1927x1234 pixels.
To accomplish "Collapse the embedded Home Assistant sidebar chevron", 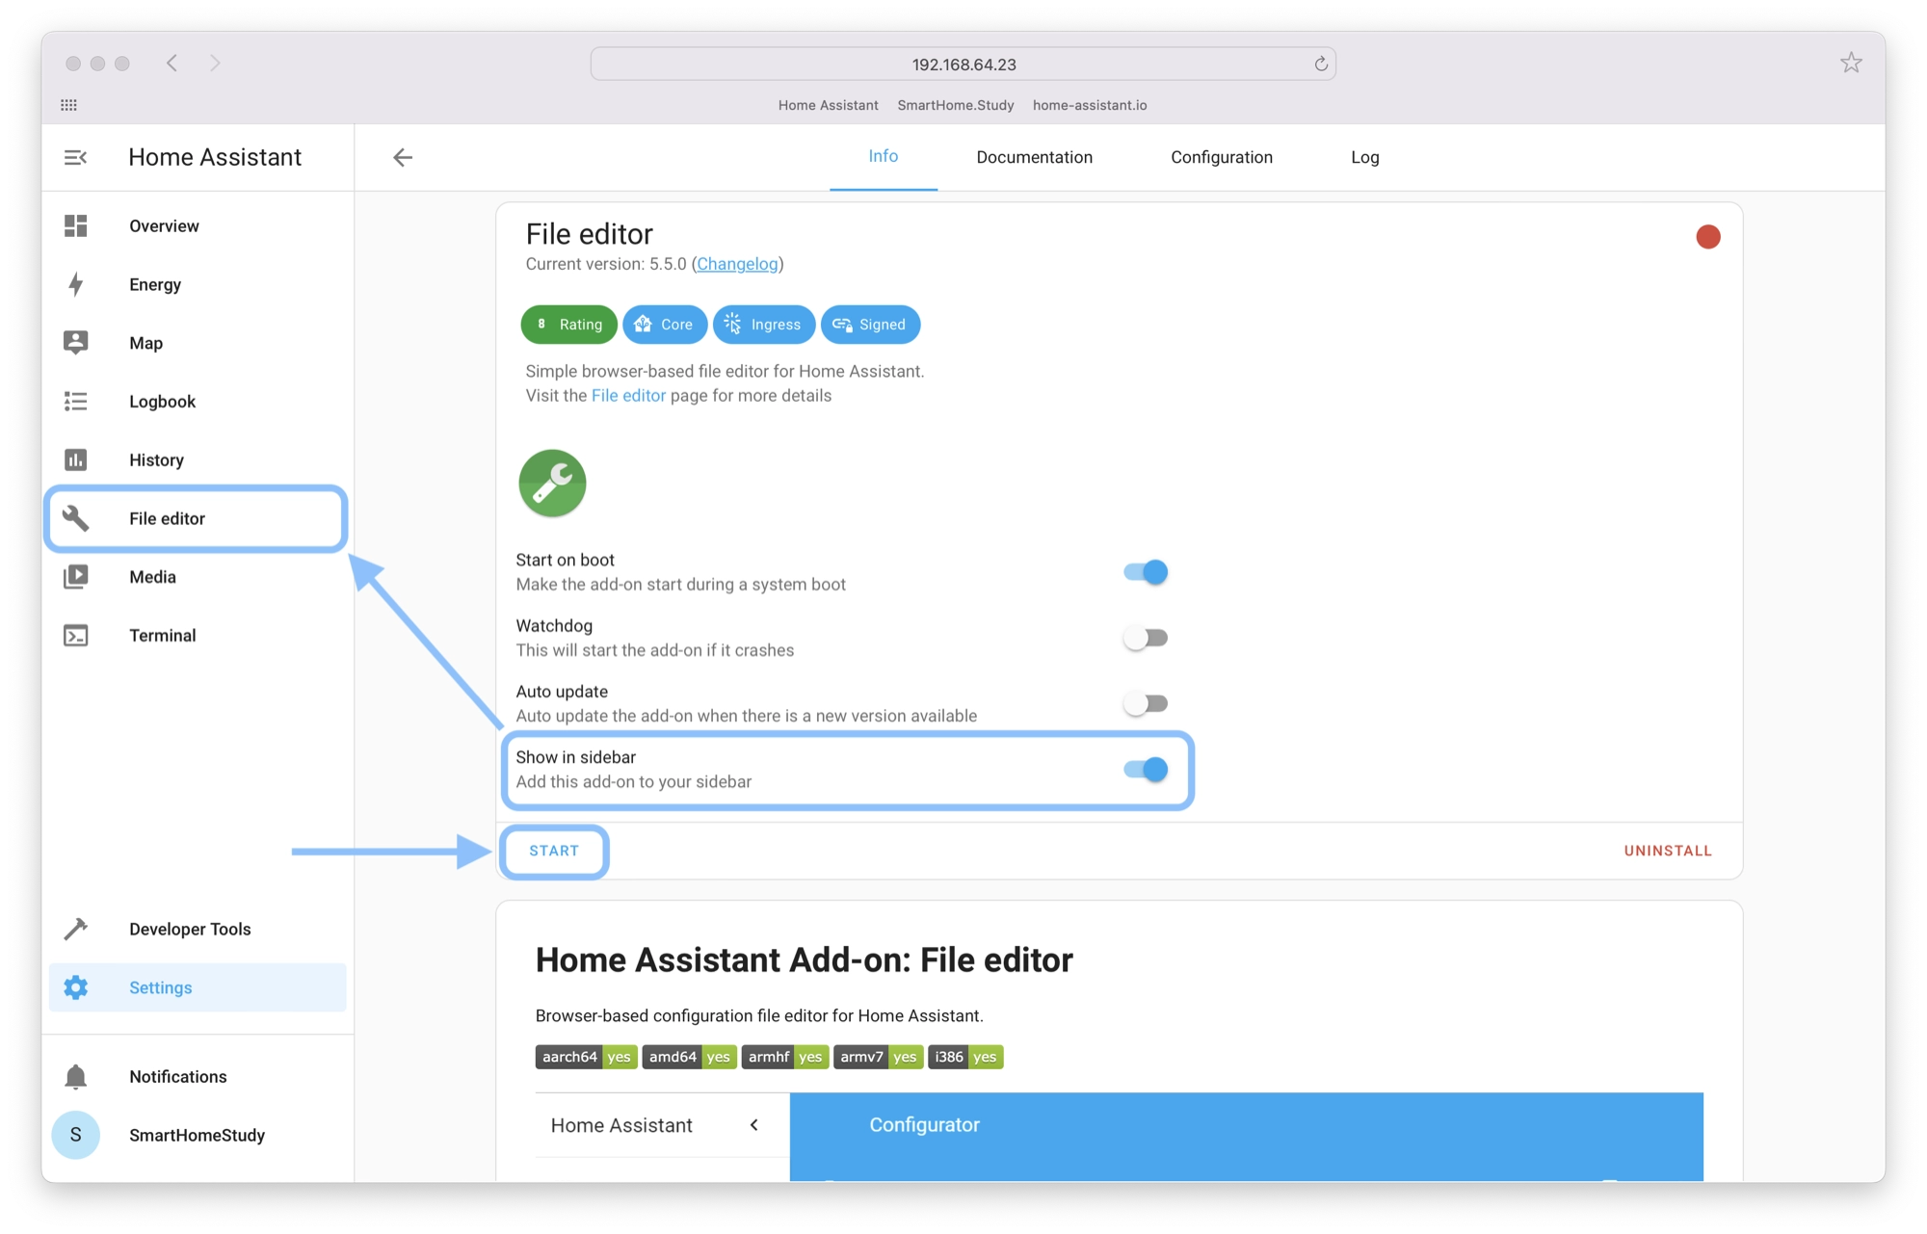I will (754, 1125).
